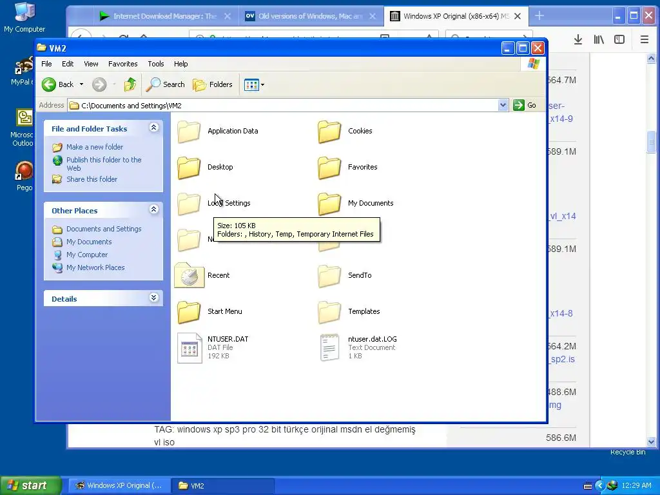Screen dimensions: 660x495
Task: Click the address bar path field
Action: pos(283,105)
